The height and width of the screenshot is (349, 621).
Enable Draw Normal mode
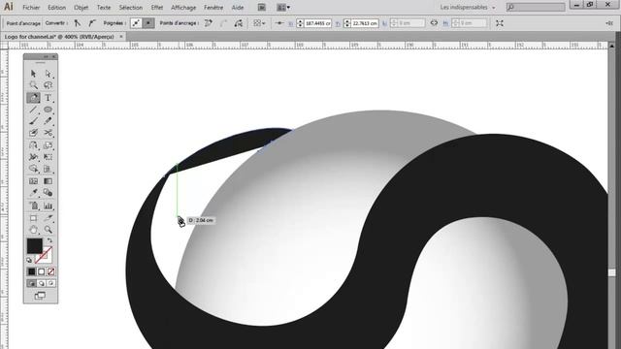(x=31, y=284)
